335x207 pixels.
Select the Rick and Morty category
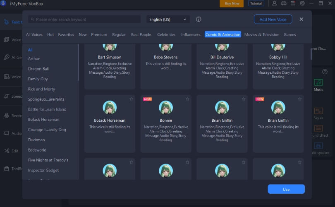pos(41,89)
